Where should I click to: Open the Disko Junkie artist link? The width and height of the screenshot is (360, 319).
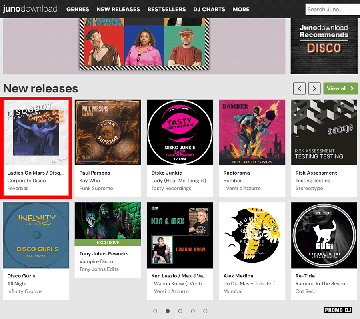pos(167,173)
